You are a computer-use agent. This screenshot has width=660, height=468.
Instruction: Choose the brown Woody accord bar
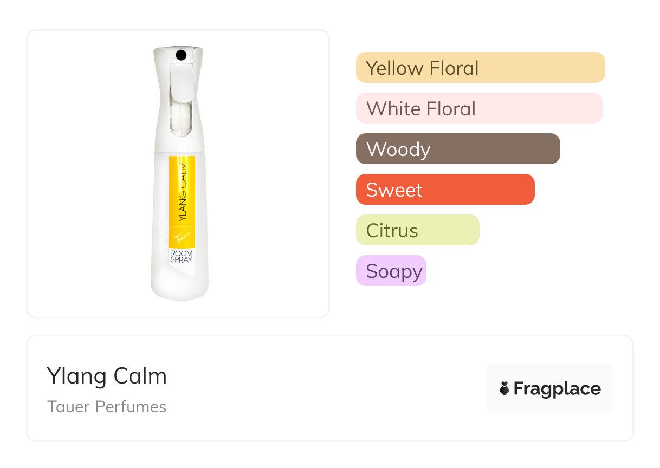(x=458, y=149)
